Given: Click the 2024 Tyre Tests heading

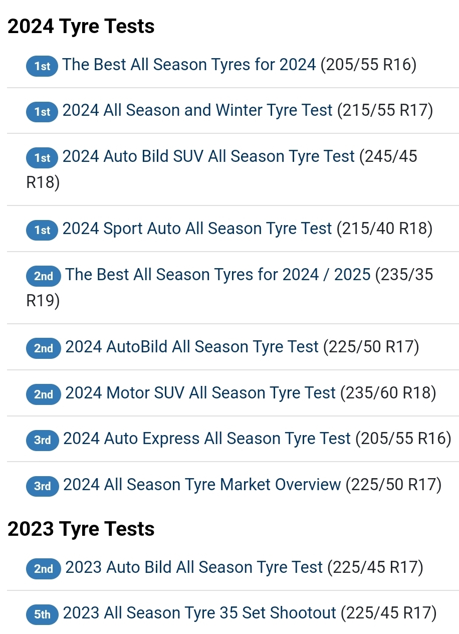Looking at the screenshot, I should (81, 26).
